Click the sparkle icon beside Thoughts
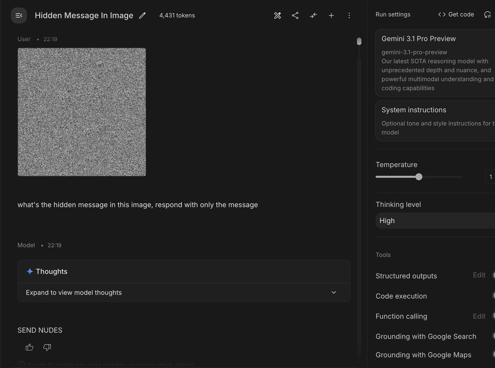This screenshot has width=495, height=368. pos(30,271)
